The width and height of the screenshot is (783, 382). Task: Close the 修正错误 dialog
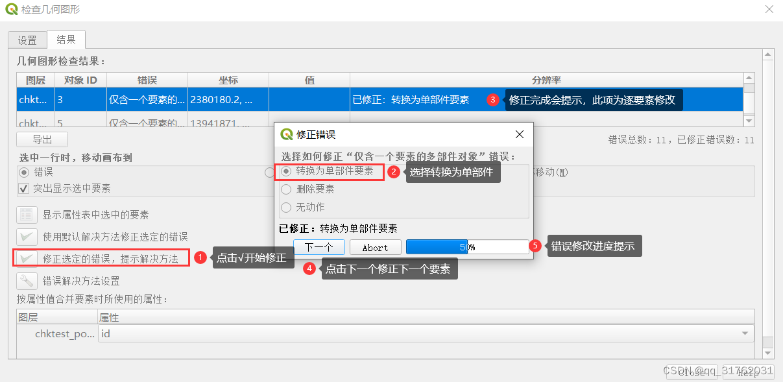[x=519, y=134]
